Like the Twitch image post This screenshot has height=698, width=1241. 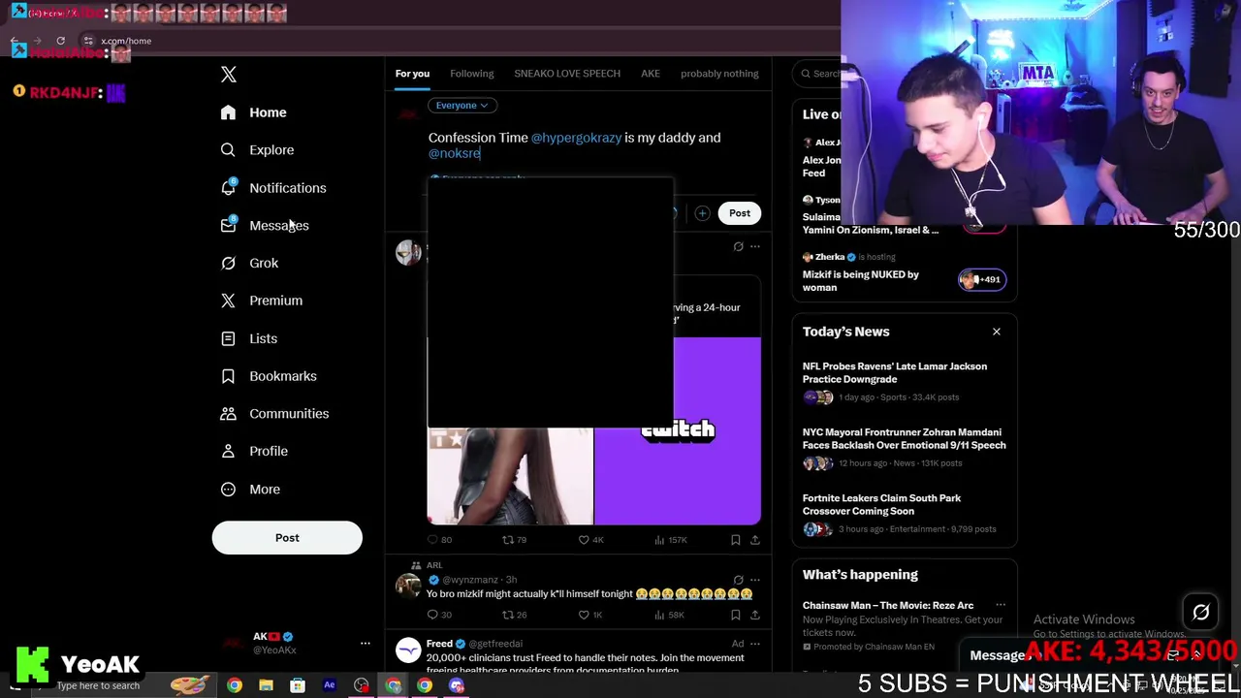tap(590, 540)
